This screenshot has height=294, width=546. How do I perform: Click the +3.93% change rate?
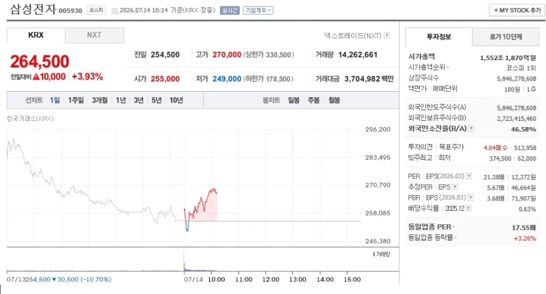pyautogui.click(x=87, y=77)
